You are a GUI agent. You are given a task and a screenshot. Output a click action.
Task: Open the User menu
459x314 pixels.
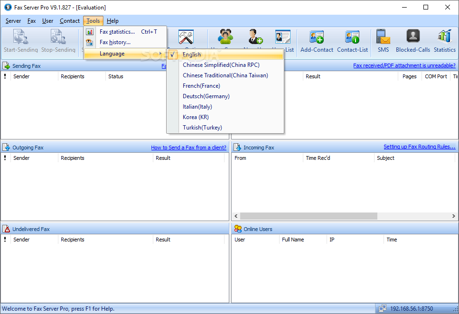(48, 21)
